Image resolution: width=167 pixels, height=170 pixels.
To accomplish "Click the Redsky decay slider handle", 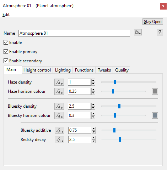I will click(120, 140).
